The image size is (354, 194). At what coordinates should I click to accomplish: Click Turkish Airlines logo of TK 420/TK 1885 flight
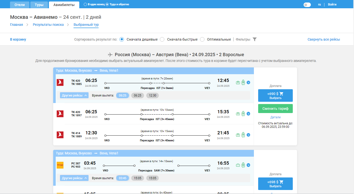click(x=60, y=82)
